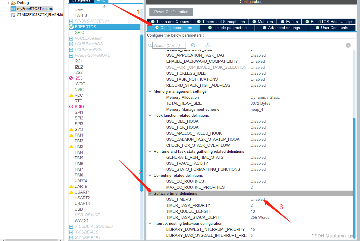
Task: Click the warning triangle next to RCC
Action: pos(71,95)
